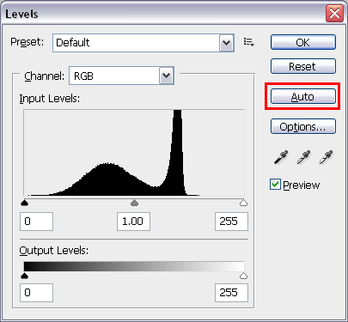
Task: Open the preset options menu icon
Action: point(248,42)
